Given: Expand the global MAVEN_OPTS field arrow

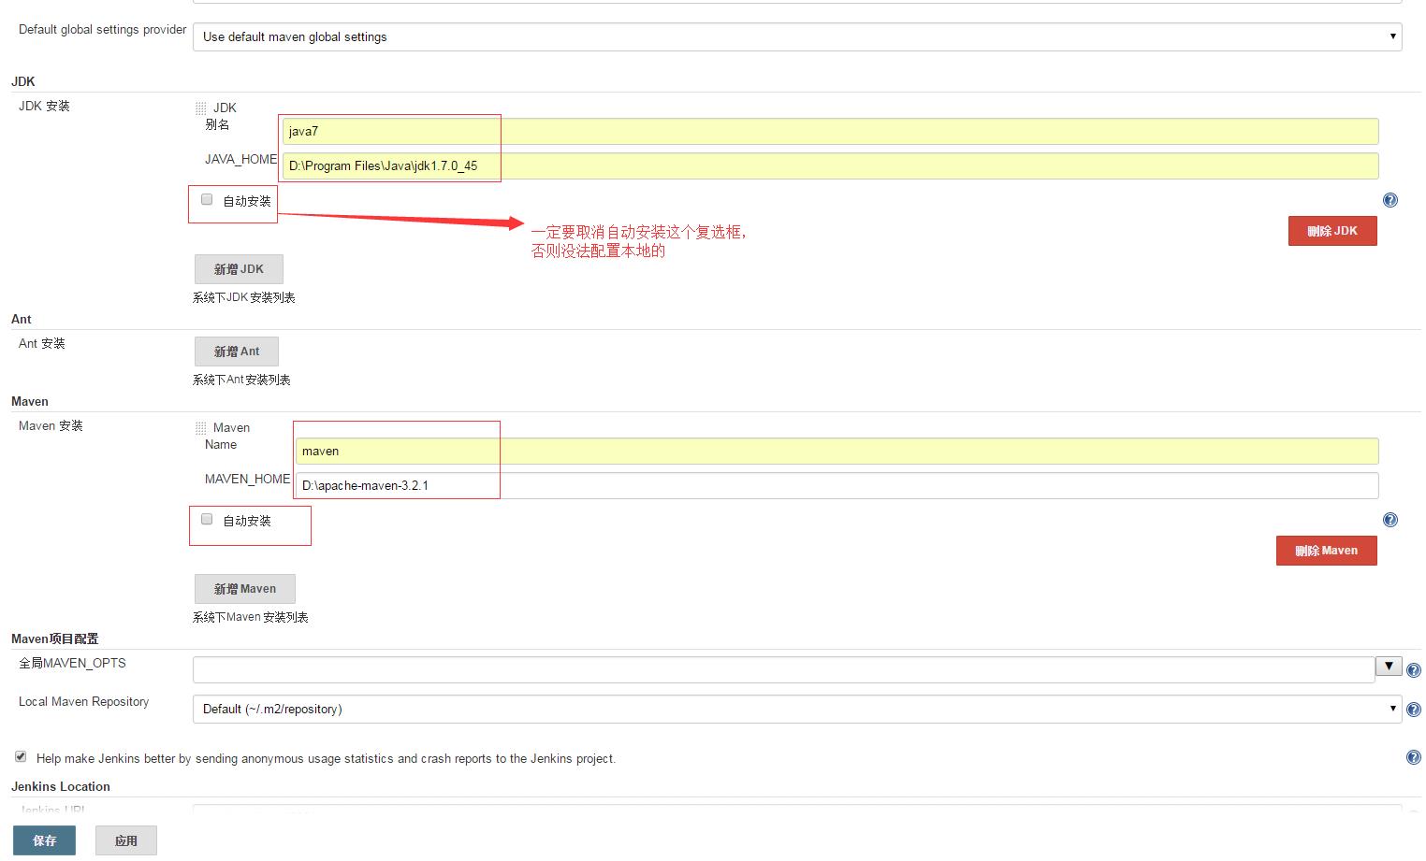Looking at the screenshot, I should coord(1389,667).
